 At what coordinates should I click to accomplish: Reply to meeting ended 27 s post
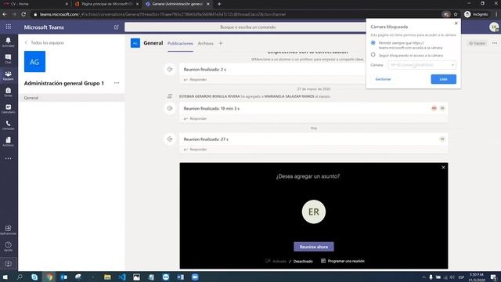pos(196,150)
